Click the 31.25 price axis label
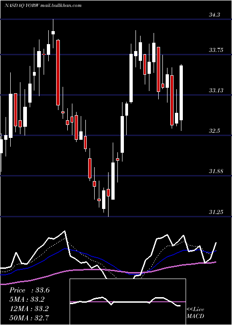The height and width of the screenshot is (325, 232). 217,212
